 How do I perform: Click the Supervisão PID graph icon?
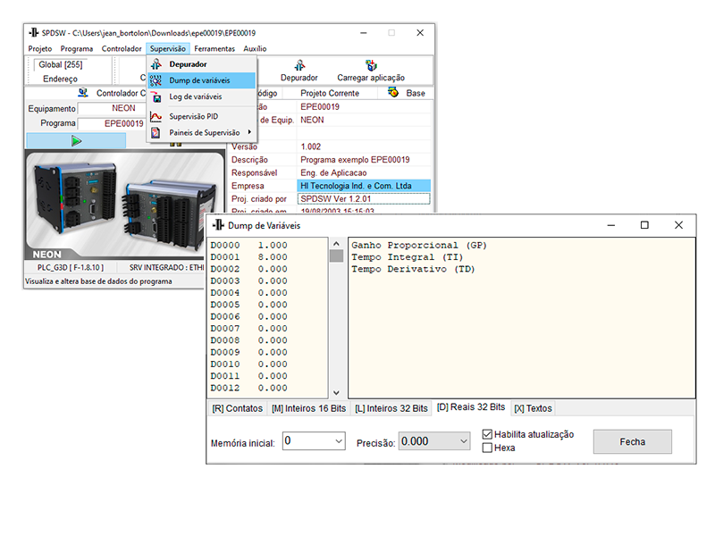pyautogui.click(x=156, y=117)
